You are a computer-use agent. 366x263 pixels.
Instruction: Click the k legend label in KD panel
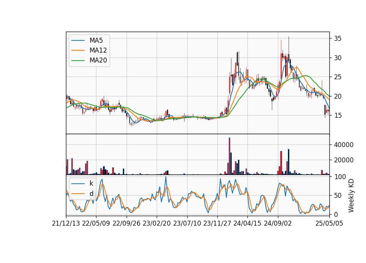91,183
